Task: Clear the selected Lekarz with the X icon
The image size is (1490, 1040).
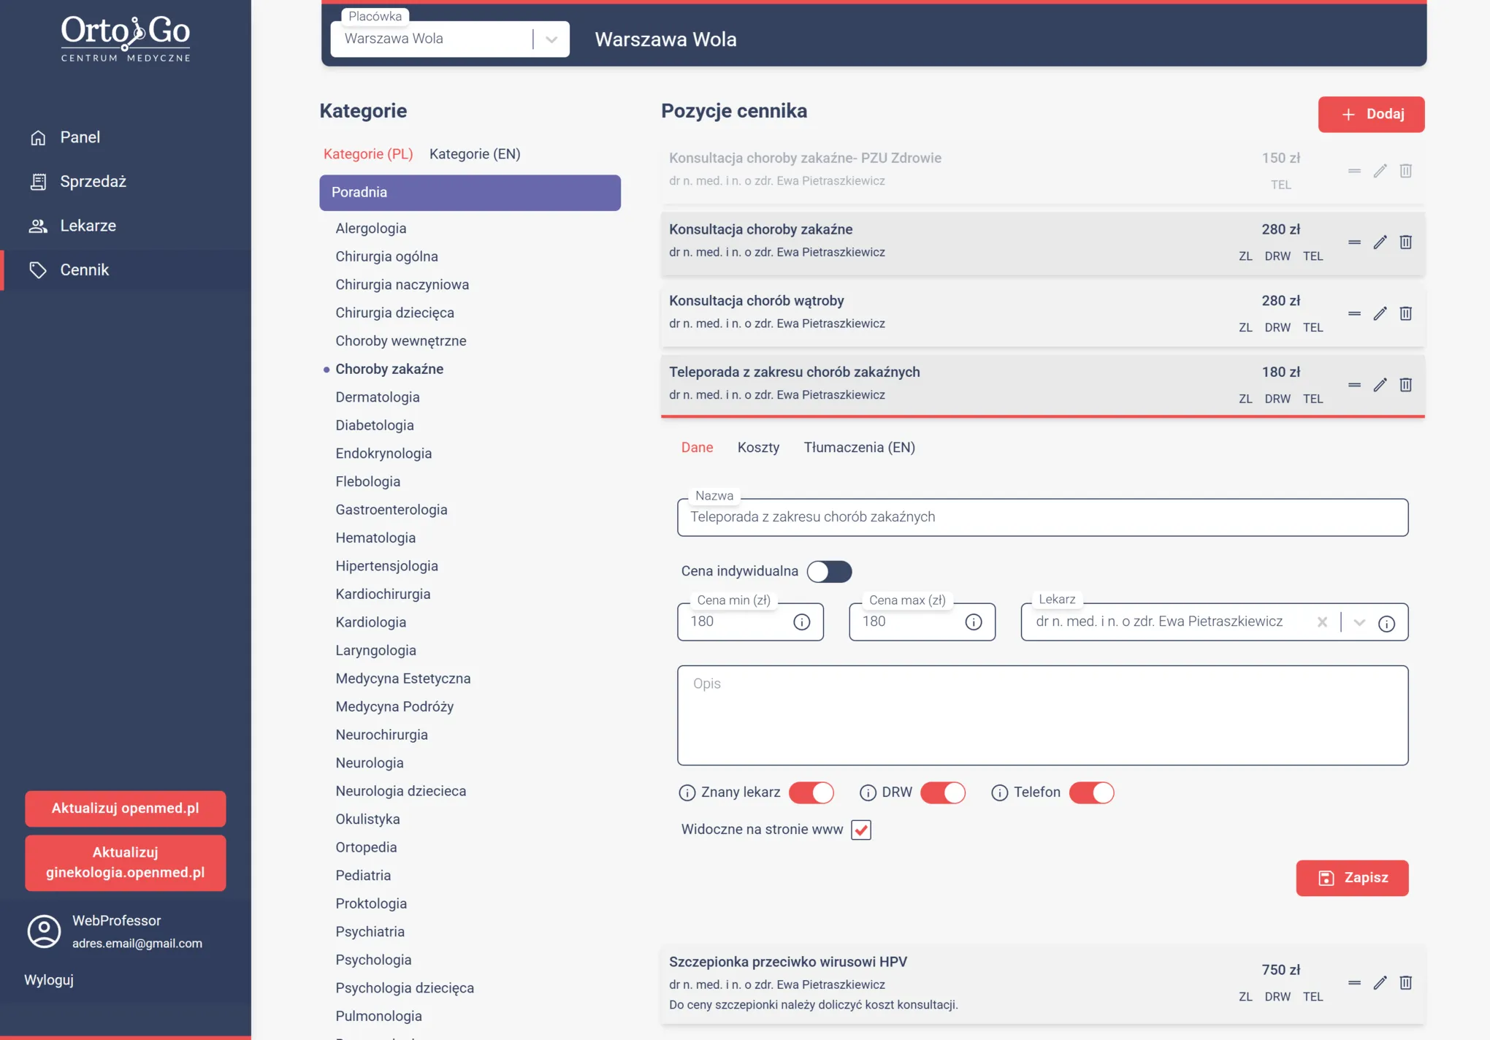Action: click(1321, 622)
